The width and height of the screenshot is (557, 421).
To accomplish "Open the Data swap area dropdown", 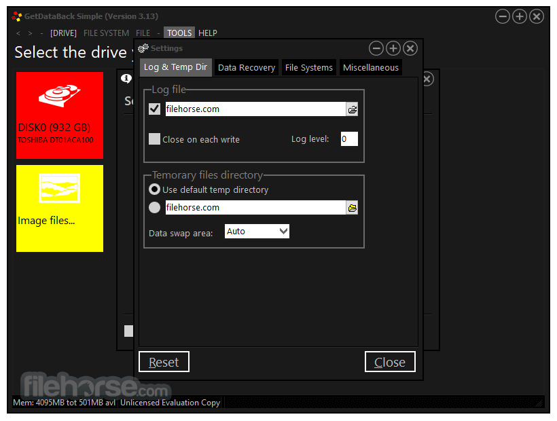I will tap(257, 232).
